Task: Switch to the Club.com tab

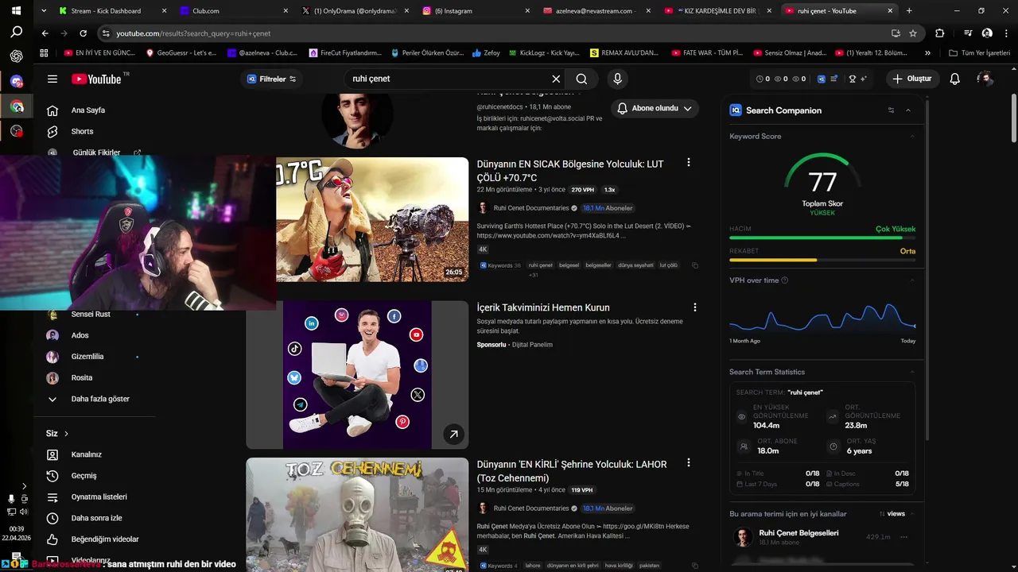Action: click(x=235, y=11)
